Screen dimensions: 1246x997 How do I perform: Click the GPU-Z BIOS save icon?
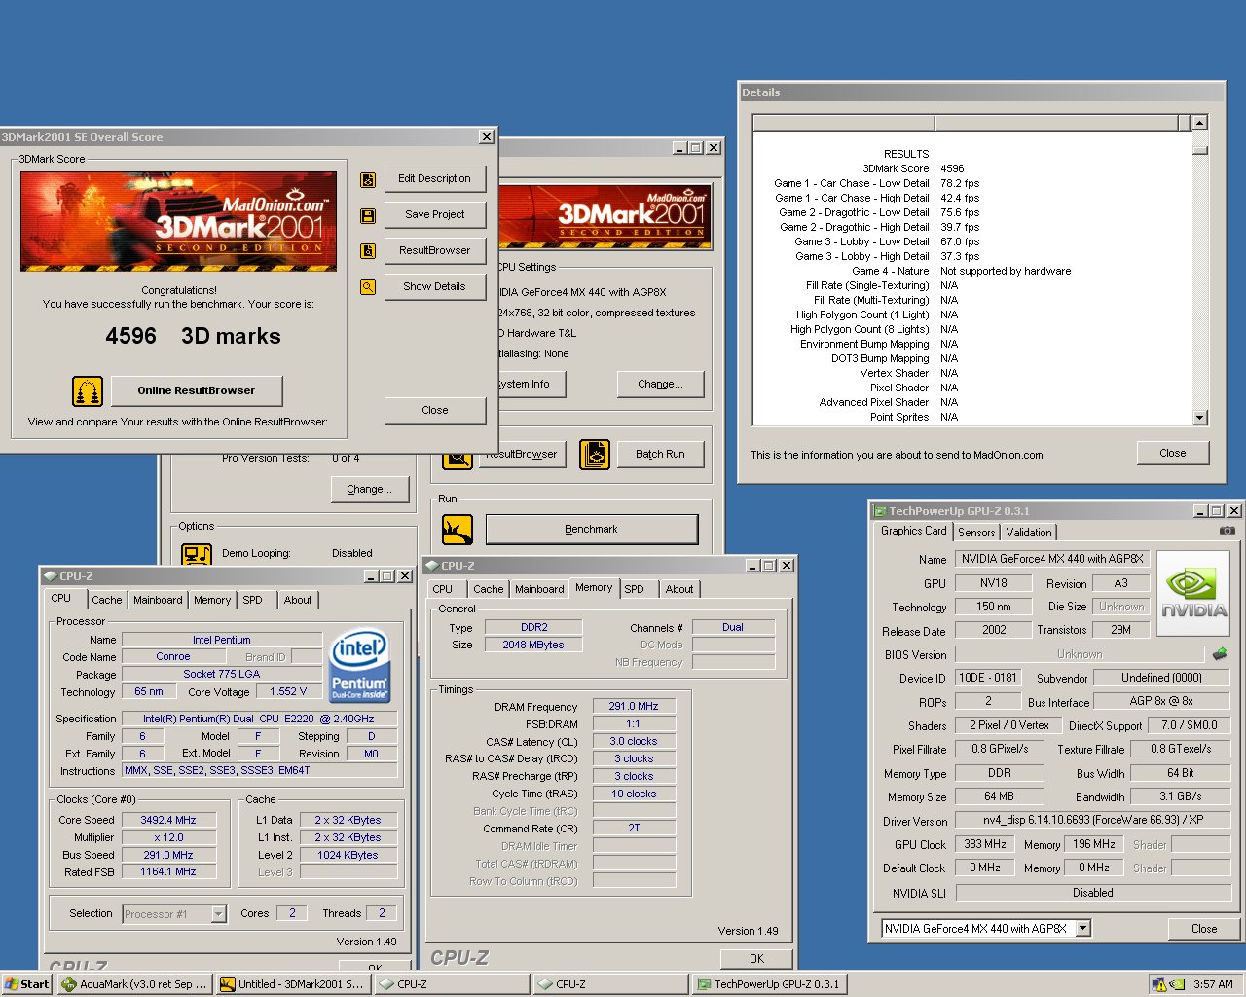[1219, 654]
